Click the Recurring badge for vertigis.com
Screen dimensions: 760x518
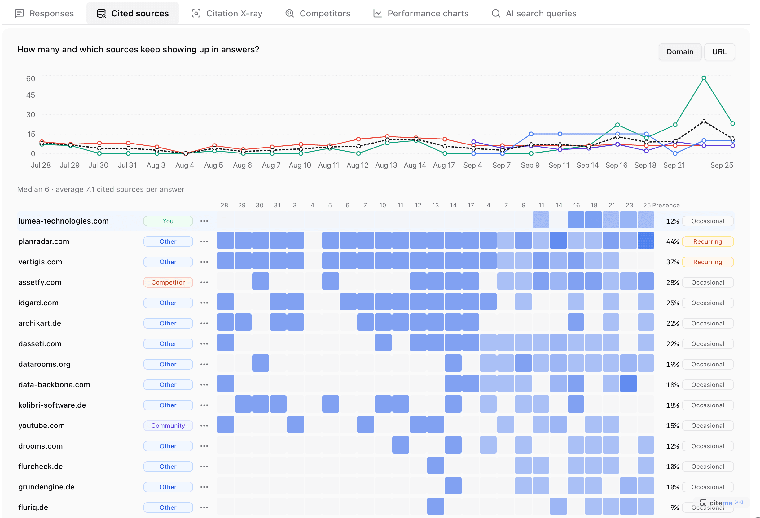708,262
